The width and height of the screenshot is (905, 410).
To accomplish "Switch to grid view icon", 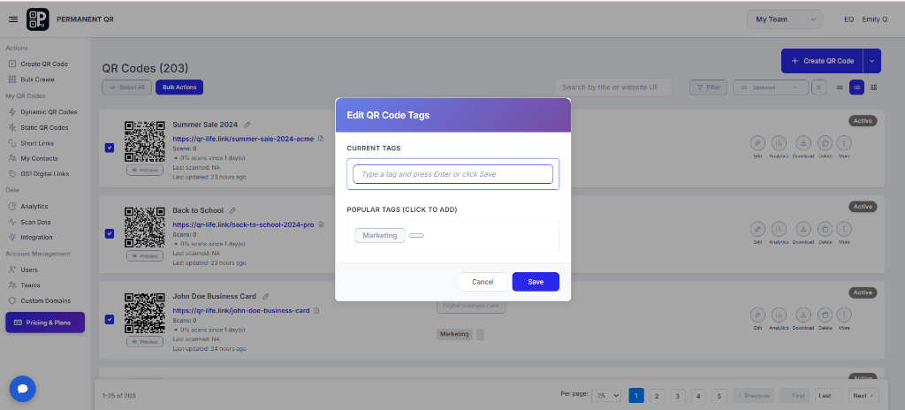I will (874, 87).
